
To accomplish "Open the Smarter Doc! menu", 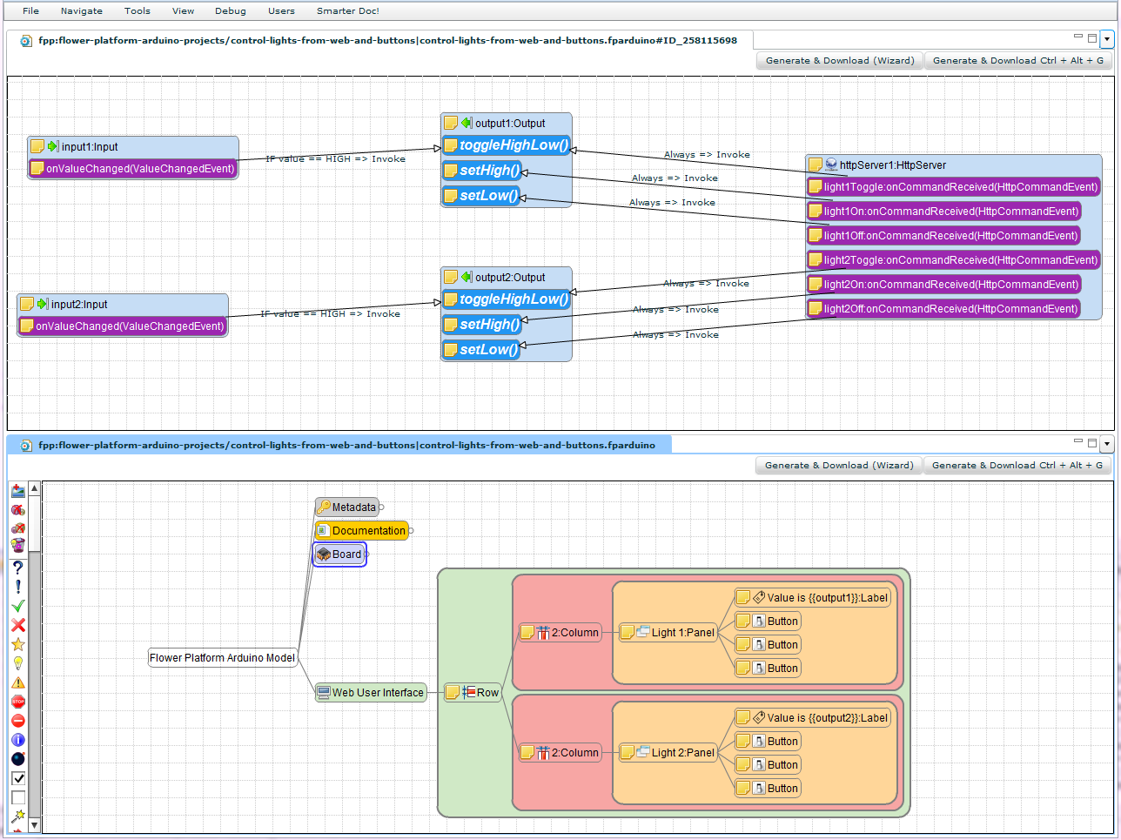I will [347, 10].
